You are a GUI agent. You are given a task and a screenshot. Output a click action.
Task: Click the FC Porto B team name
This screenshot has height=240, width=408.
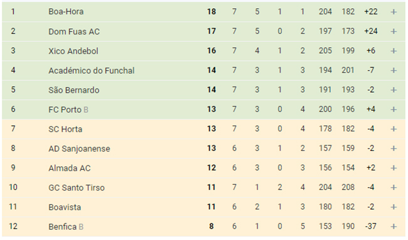[x=68, y=110]
